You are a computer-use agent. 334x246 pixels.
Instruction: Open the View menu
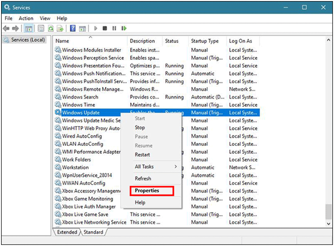click(45, 18)
